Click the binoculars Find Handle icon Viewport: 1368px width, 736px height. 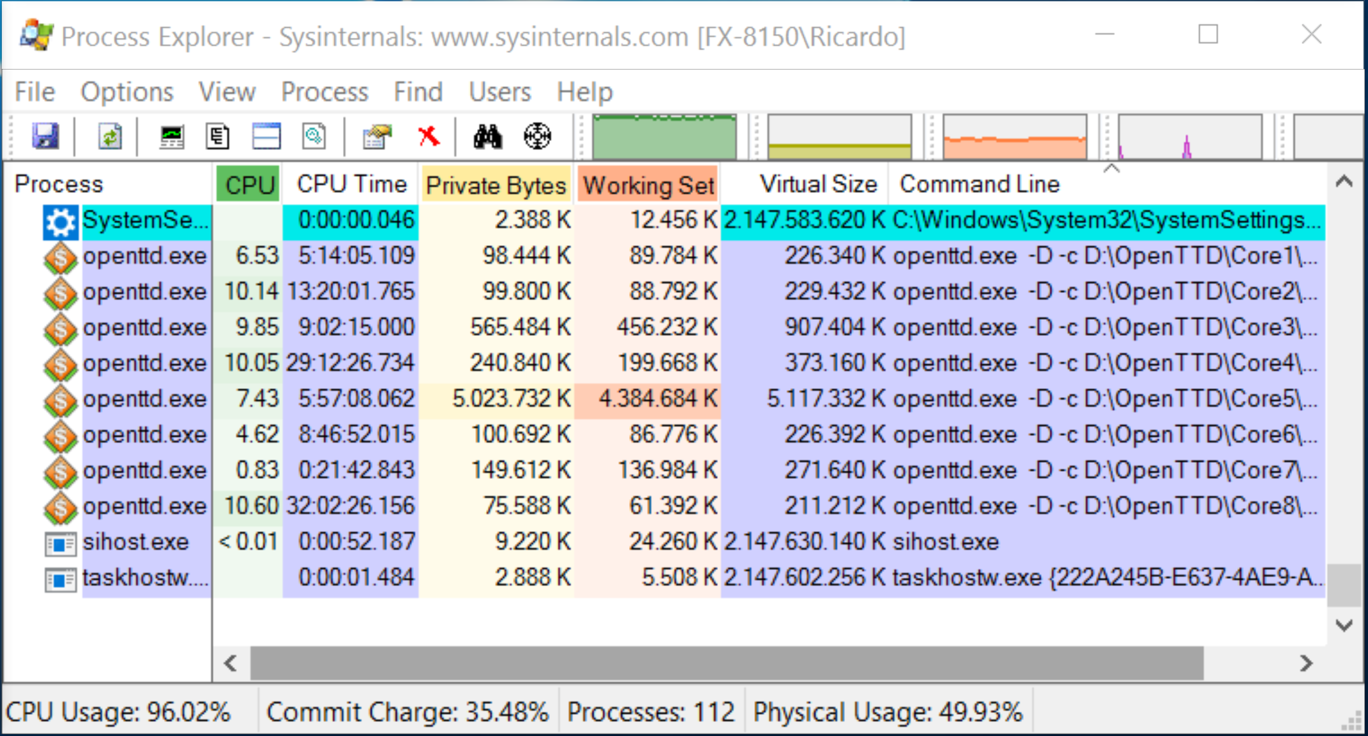487,136
